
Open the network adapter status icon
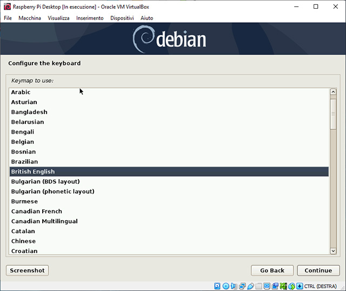click(242, 286)
